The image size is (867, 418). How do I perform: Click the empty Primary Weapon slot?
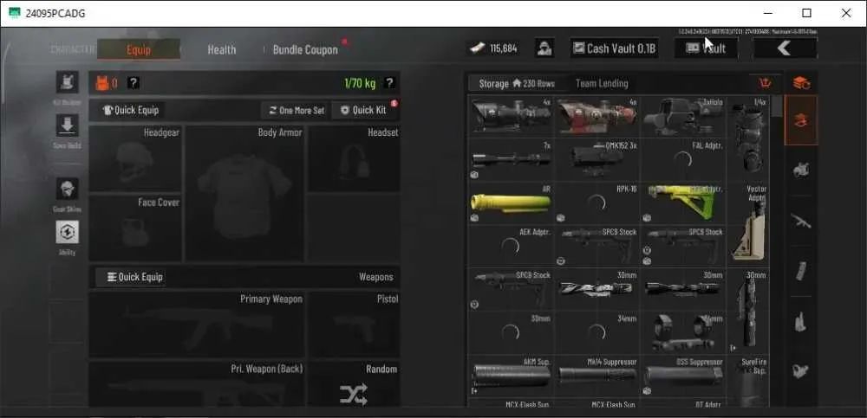[x=196, y=325]
